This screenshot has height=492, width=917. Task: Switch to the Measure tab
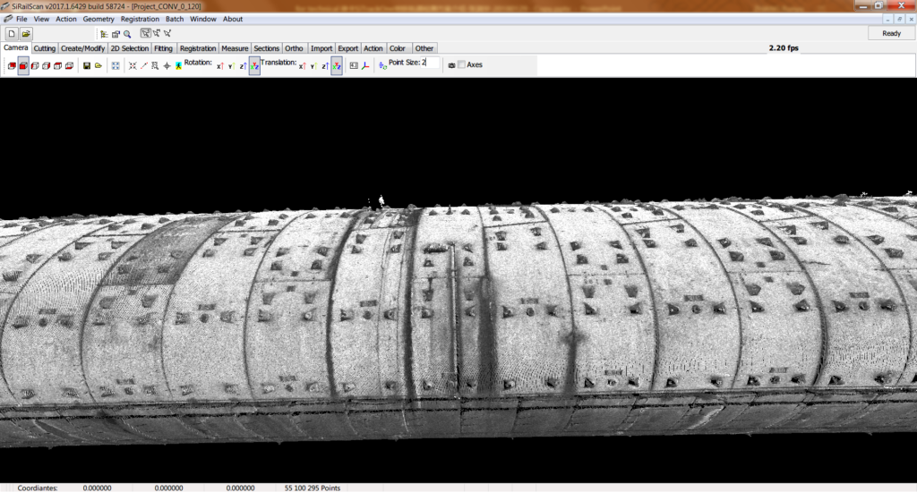click(x=235, y=48)
